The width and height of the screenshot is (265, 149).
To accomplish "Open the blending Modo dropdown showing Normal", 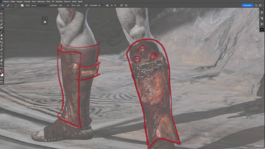I will tap(40, 5).
